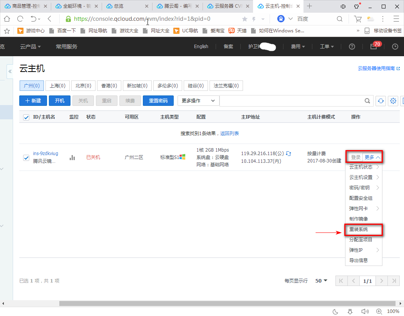Open the 更多操作 dropdown

pyautogui.click(x=198, y=101)
